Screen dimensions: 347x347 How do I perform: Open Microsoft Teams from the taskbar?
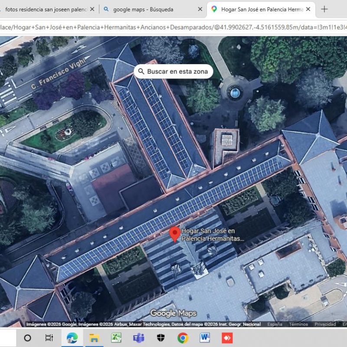click(138, 338)
